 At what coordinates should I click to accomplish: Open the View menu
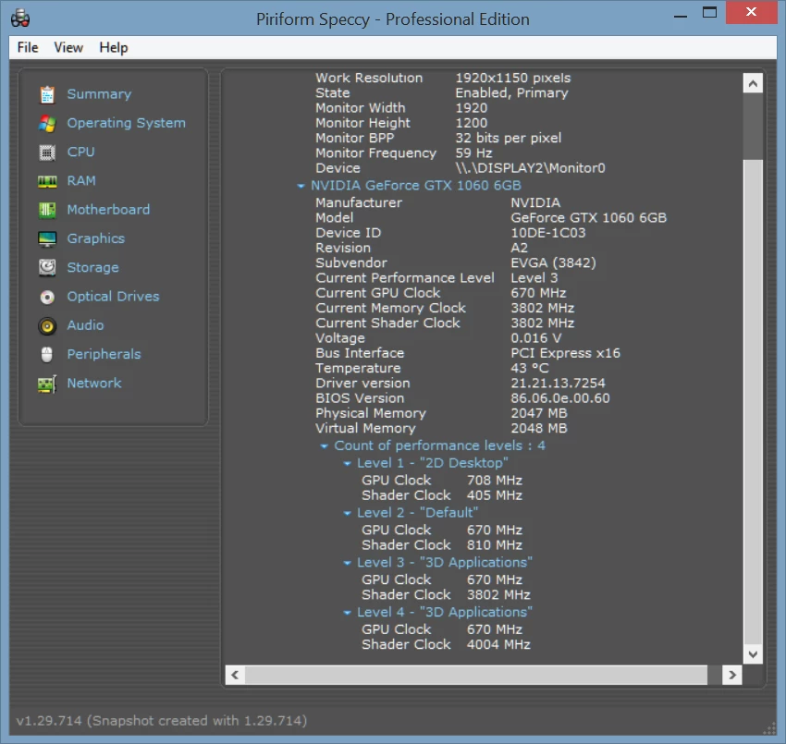[x=68, y=47]
